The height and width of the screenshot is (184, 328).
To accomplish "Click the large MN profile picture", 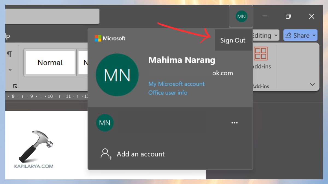I will (117, 74).
